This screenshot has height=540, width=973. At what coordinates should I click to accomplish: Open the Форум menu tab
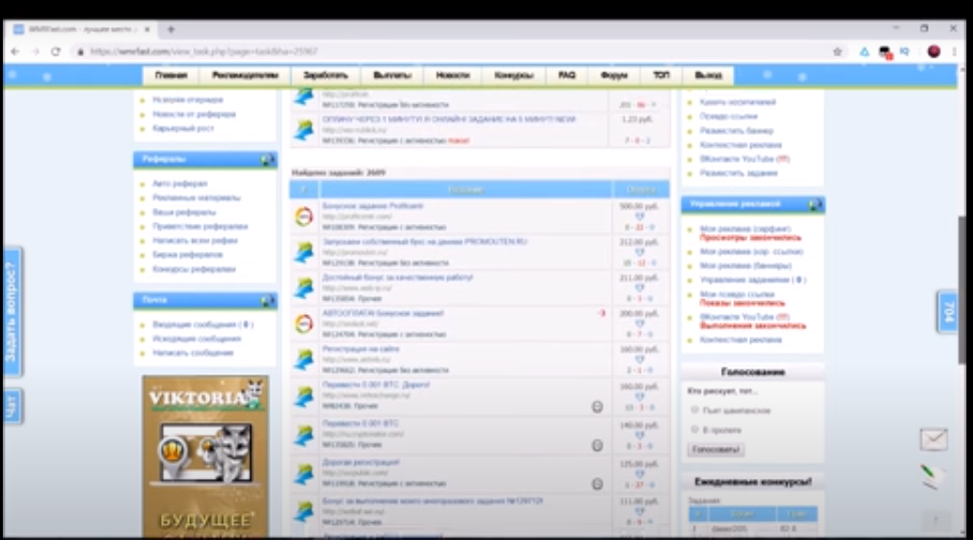[x=614, y=75]
